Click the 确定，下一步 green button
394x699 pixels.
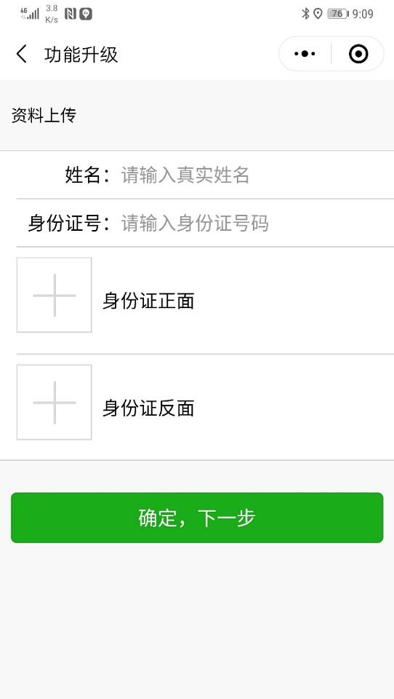(x=197, y=518)
